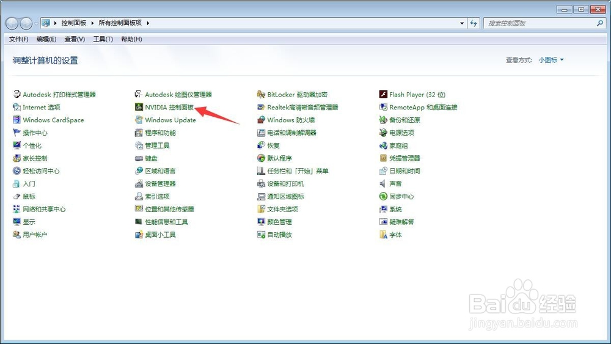
Task: Click the Autodesk 打印样式管理器 icon
Action: pyautogui.click(x=16, y=94)
